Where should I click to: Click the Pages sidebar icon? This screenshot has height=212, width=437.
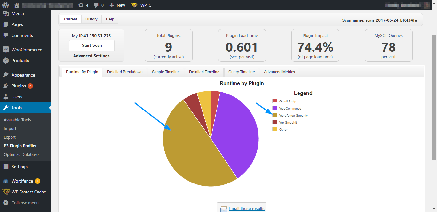[x=6, y=24]
